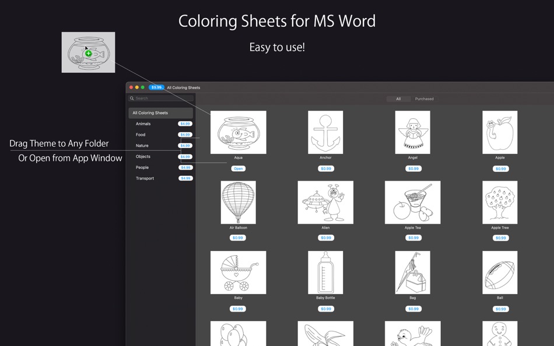
Task: Minimize window with yellow button
Action: coord(137,87)
